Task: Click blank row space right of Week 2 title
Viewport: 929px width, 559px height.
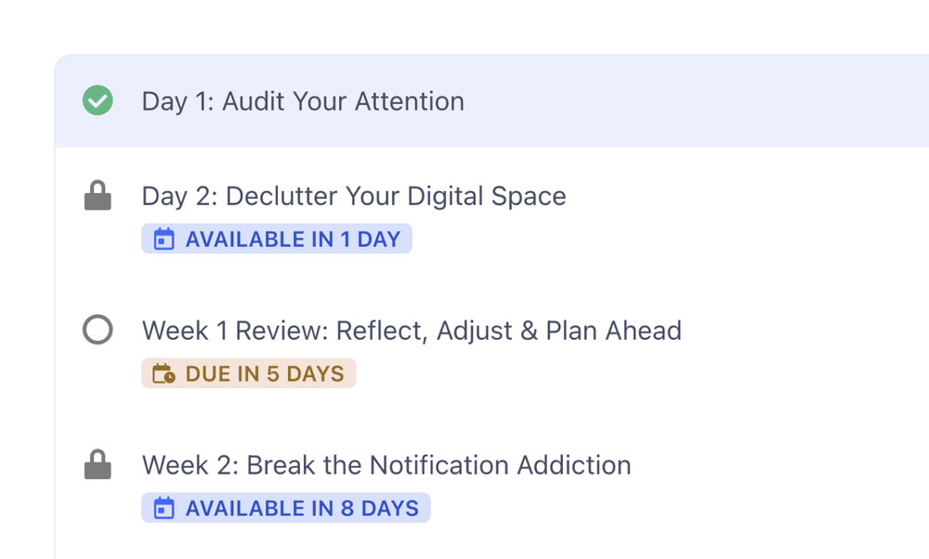Action: coord(780,464)
